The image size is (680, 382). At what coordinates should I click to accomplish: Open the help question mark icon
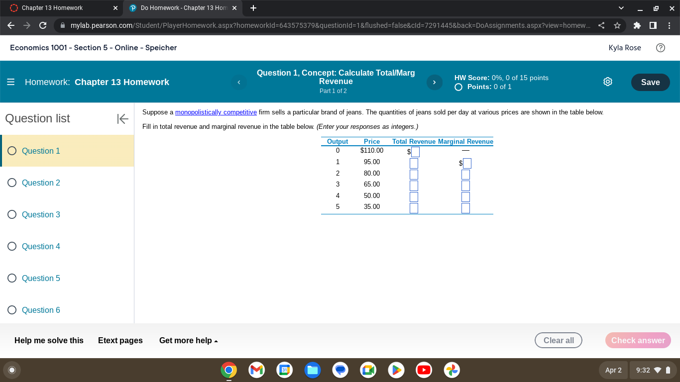(661, 48)
